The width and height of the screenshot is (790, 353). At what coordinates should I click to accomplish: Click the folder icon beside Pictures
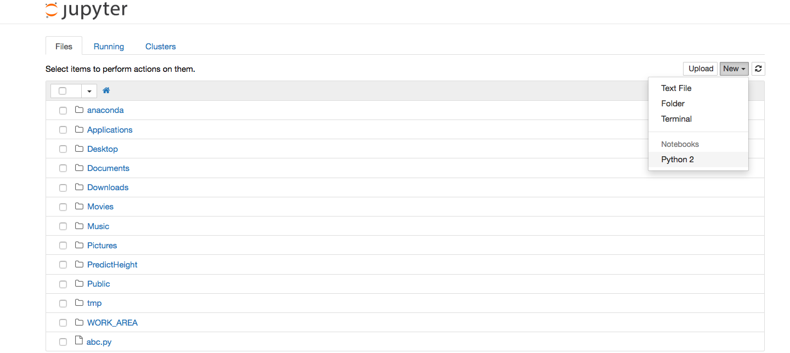point(78,245)
